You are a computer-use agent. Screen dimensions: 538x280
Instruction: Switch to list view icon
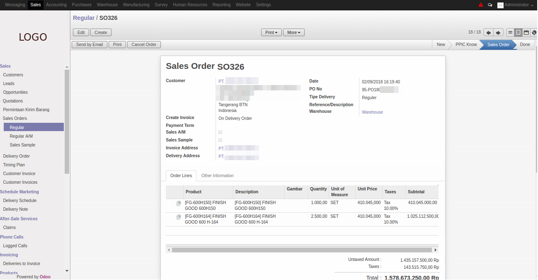(510, 32)
